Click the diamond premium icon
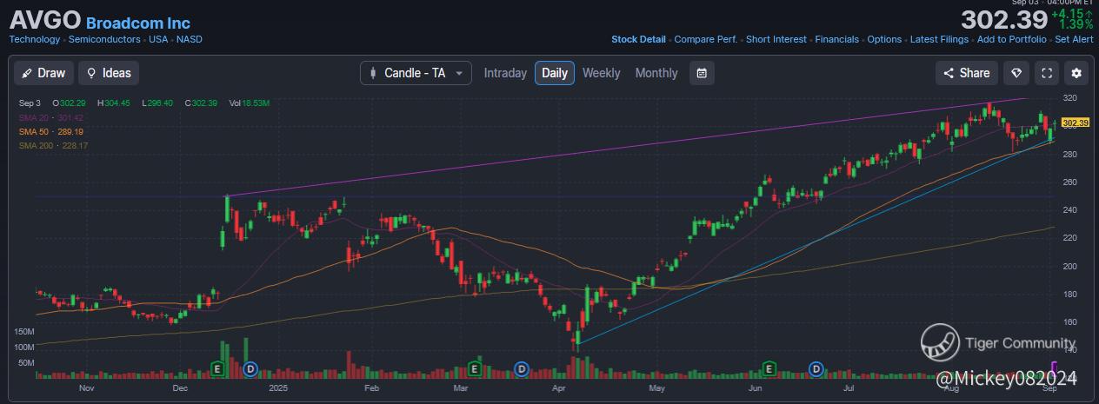Viewport: 1099px width, 404px height. 1015,73
